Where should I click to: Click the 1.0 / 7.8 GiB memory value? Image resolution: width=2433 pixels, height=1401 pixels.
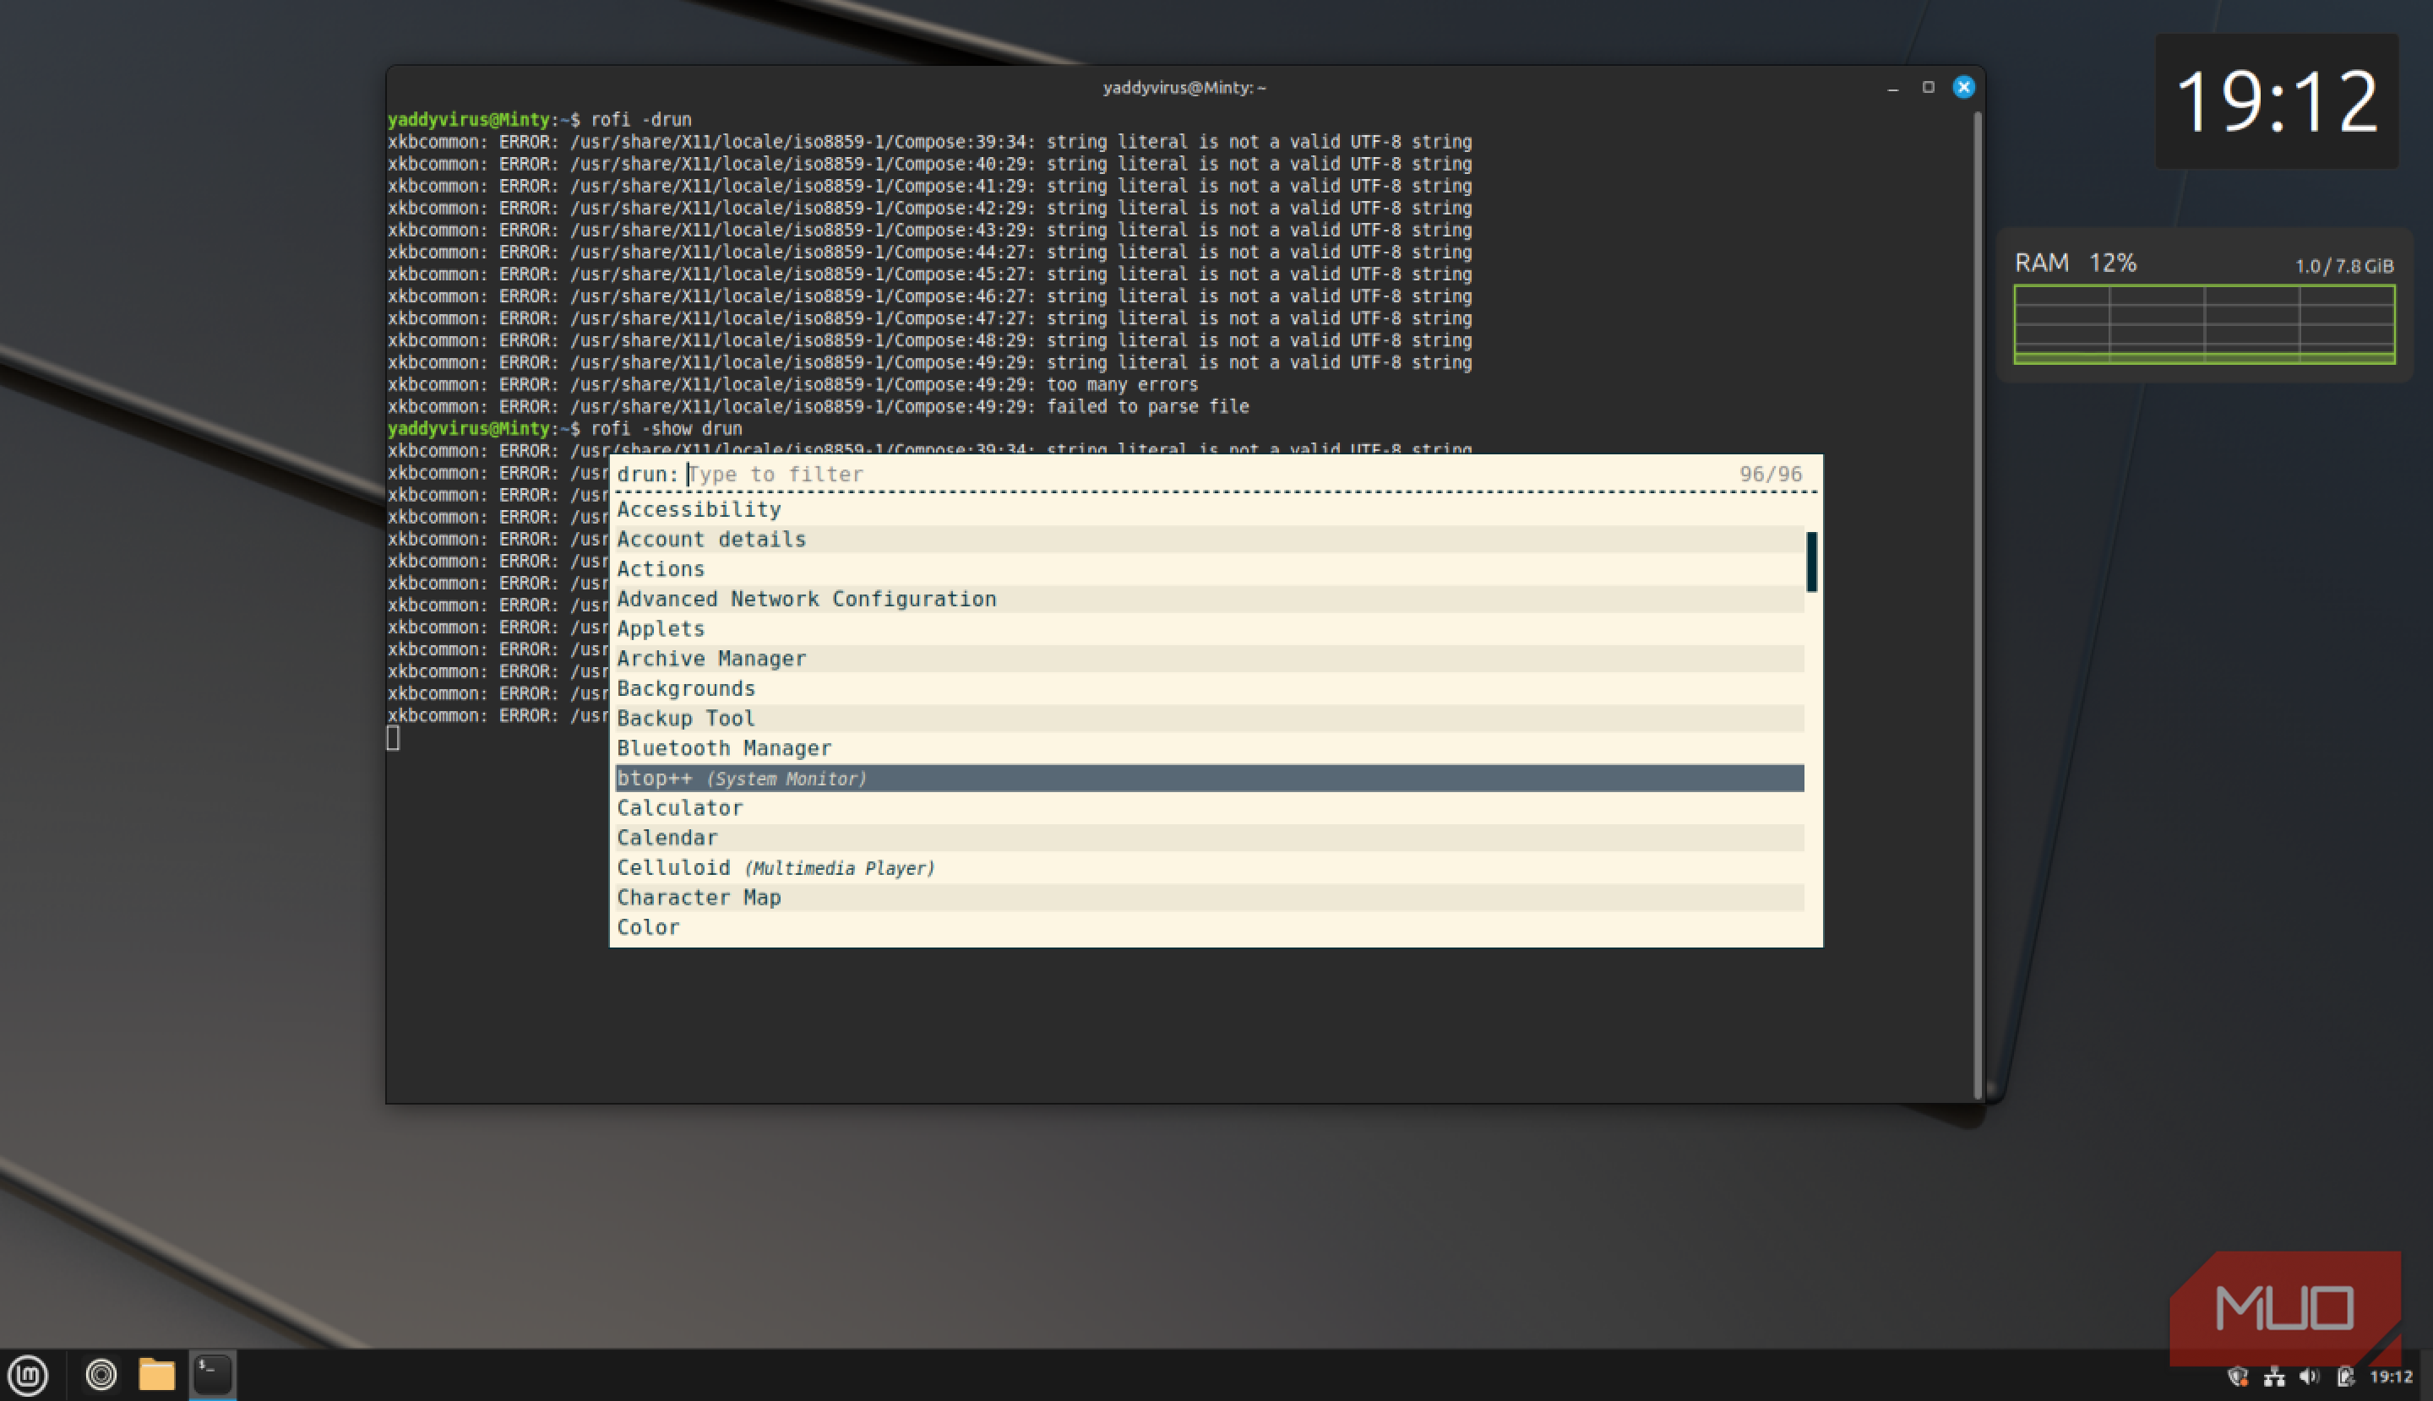(2344, 267)
